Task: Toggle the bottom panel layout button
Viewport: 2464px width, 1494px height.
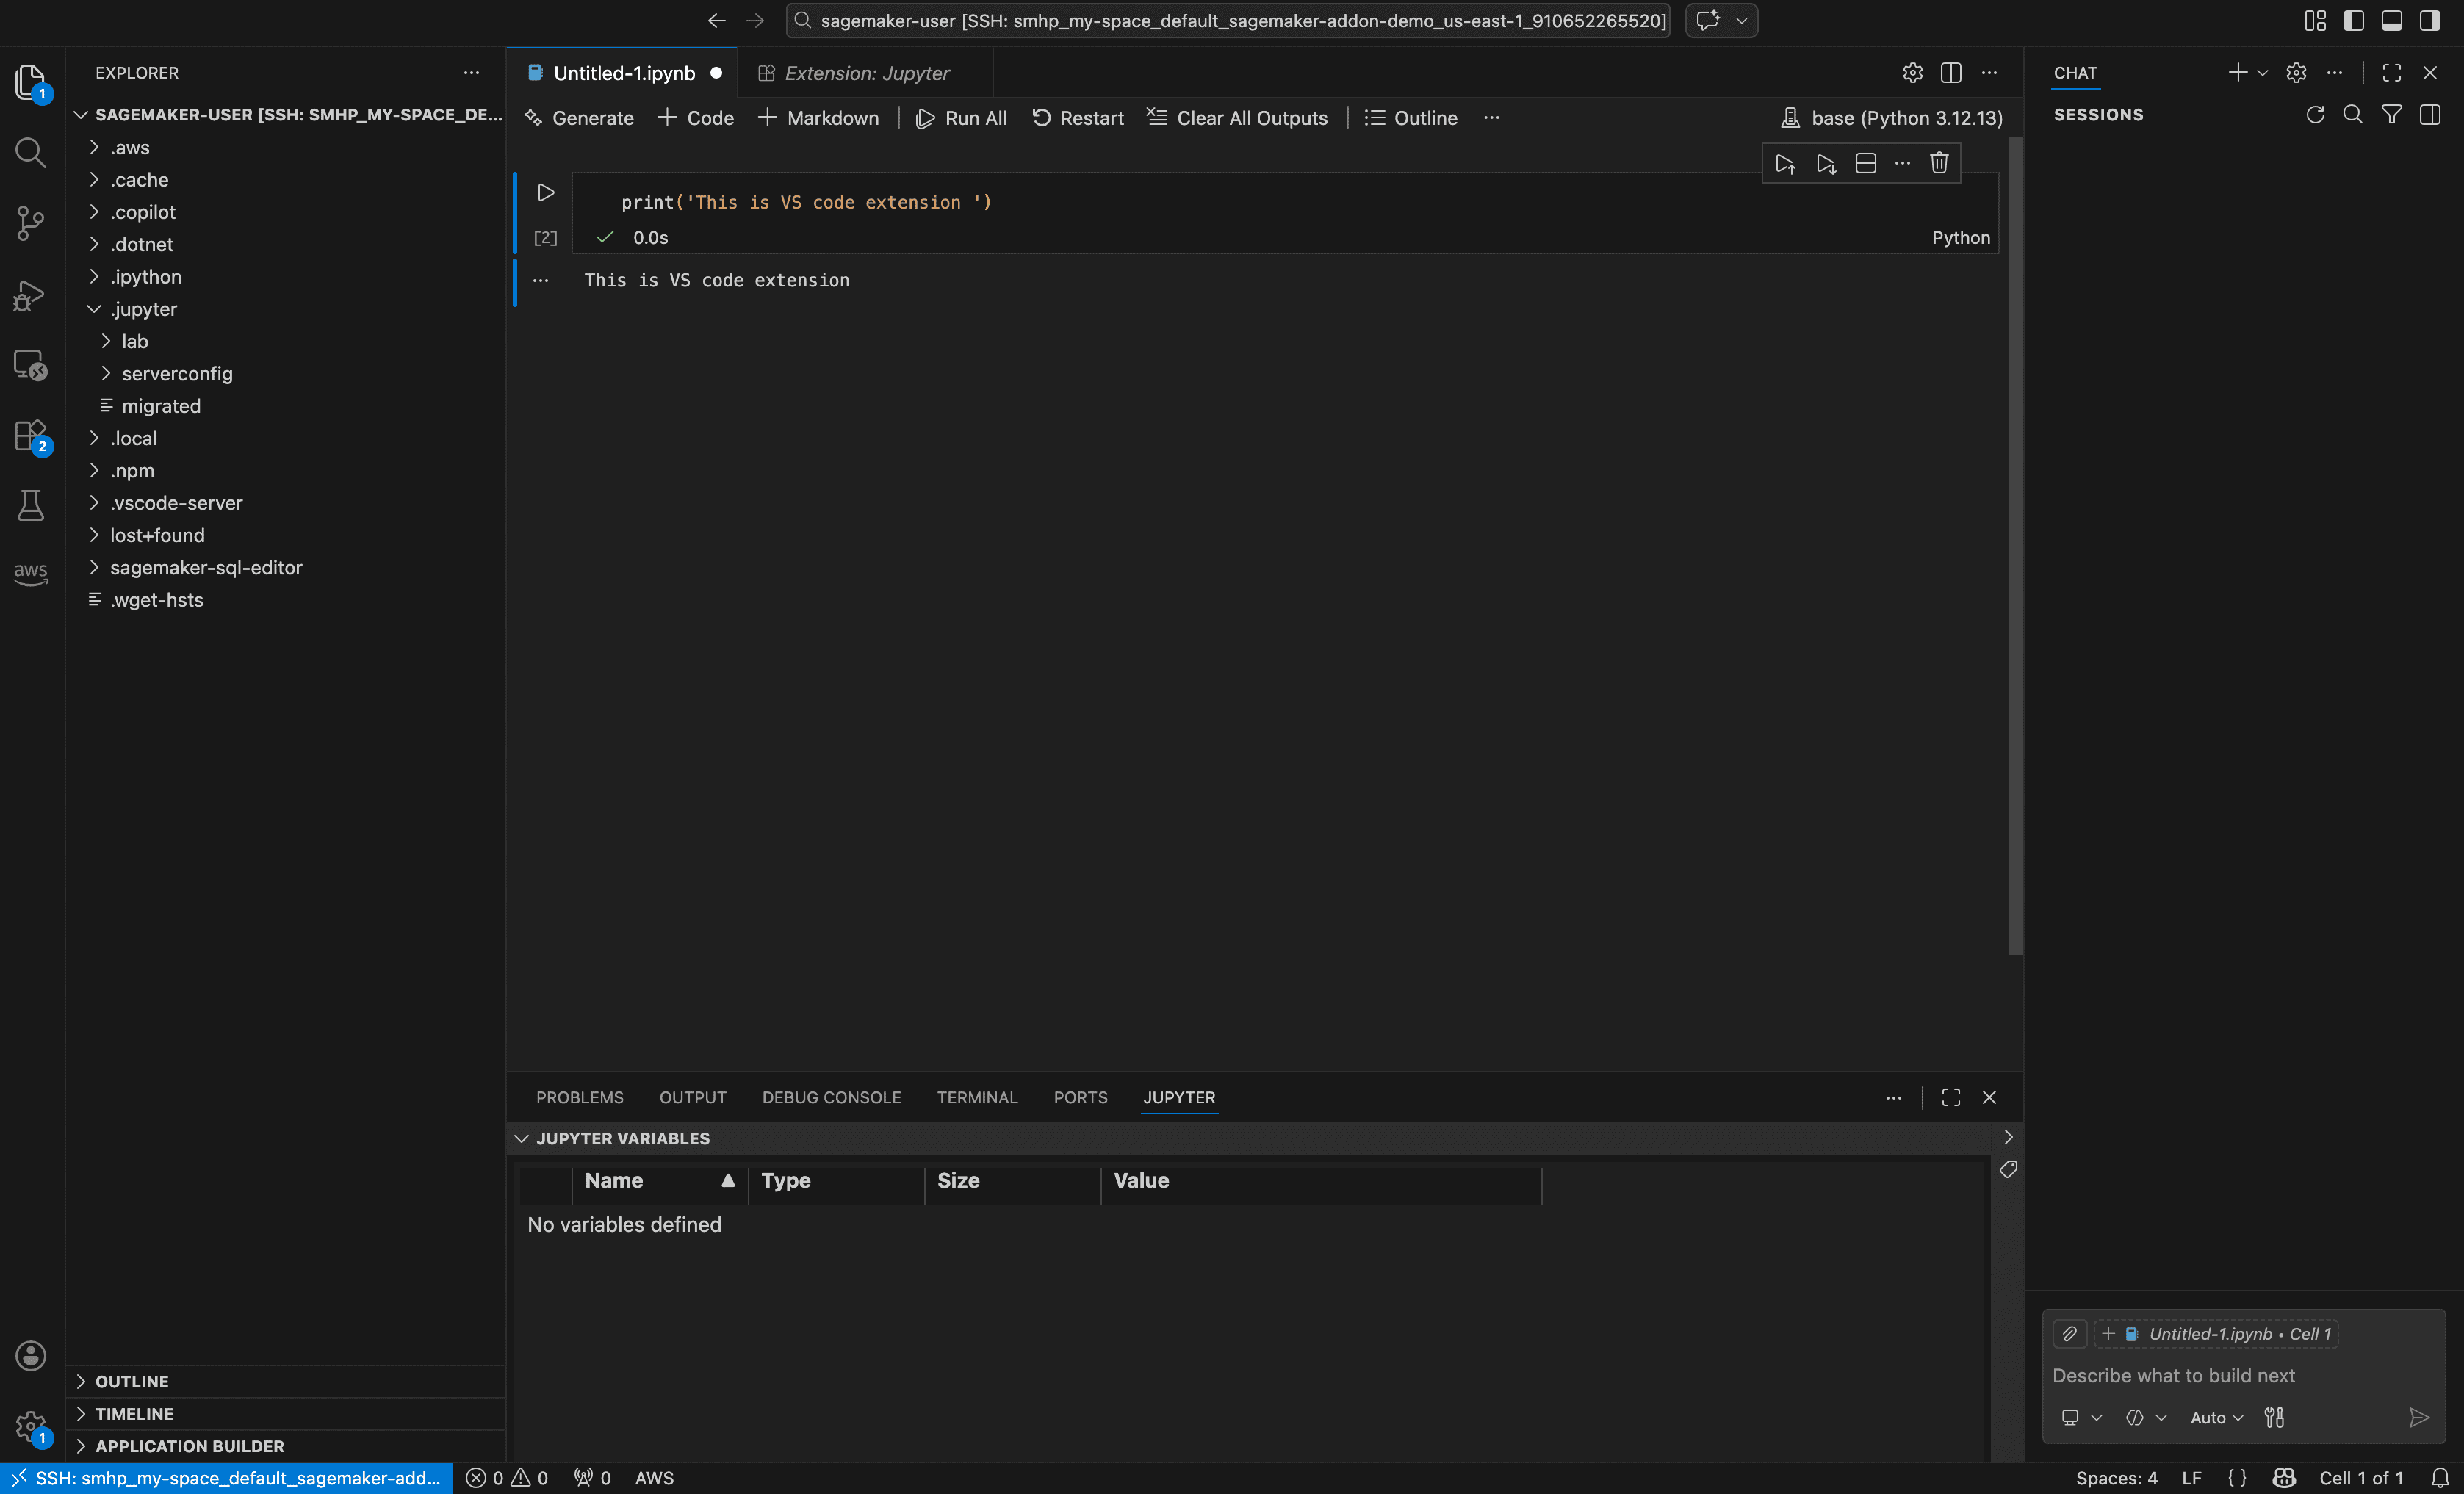Action: (2392, 20)
